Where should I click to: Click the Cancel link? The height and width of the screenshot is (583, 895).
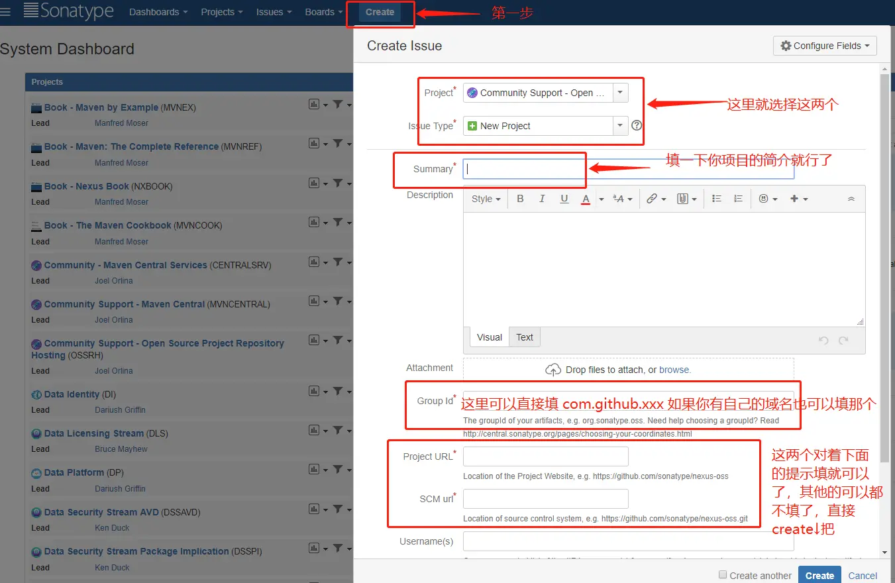pyautogui.click(x=863, y=576)
